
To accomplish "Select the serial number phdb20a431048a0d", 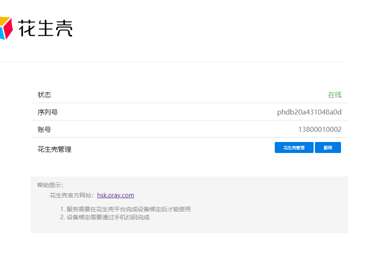I will click(x=309, y=112).
